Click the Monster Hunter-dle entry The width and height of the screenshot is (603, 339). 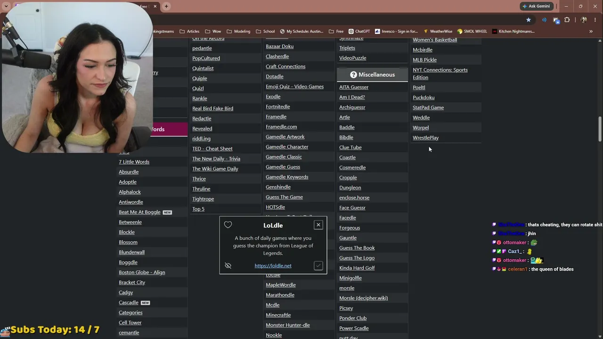coord(287,325)
